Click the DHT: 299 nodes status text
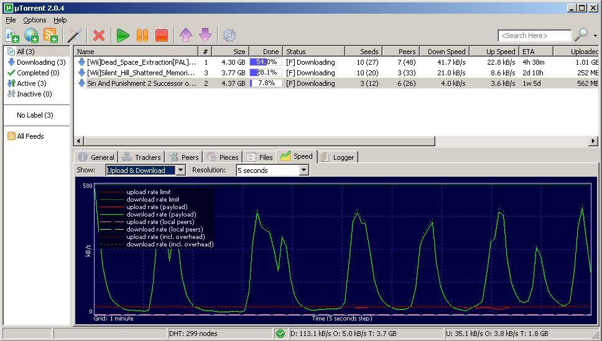 click(x=193, y=334)
